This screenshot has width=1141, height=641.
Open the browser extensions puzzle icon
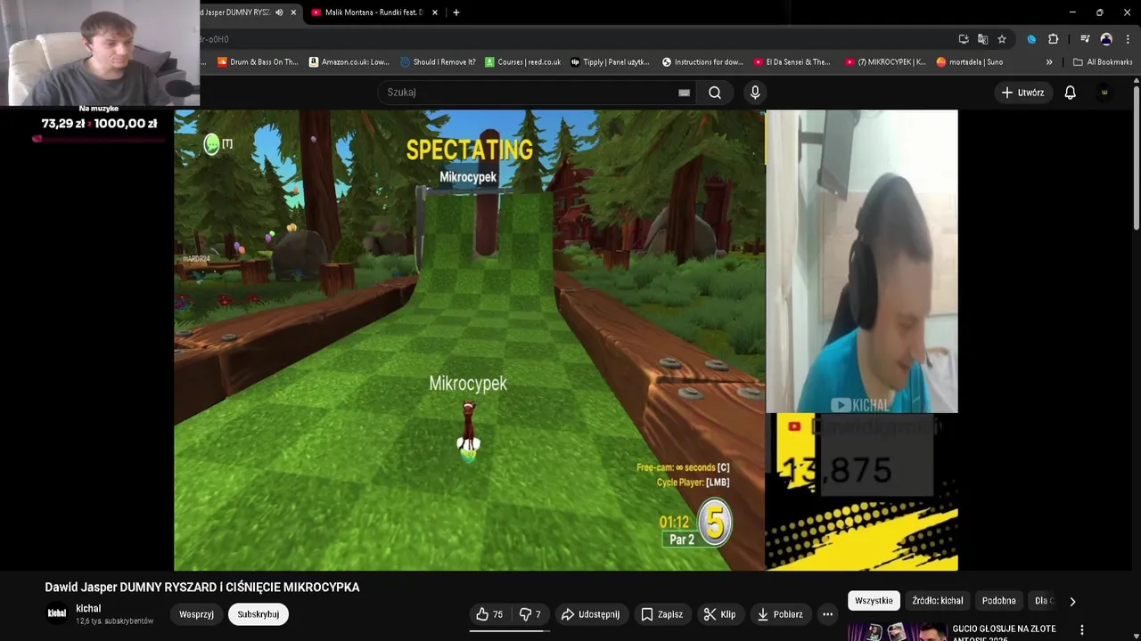[1054, 39]
